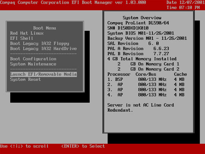This screenshot has width=205, height=154.
Task: Select Red Hat Linux boot entry
Action: click(27, 33)
